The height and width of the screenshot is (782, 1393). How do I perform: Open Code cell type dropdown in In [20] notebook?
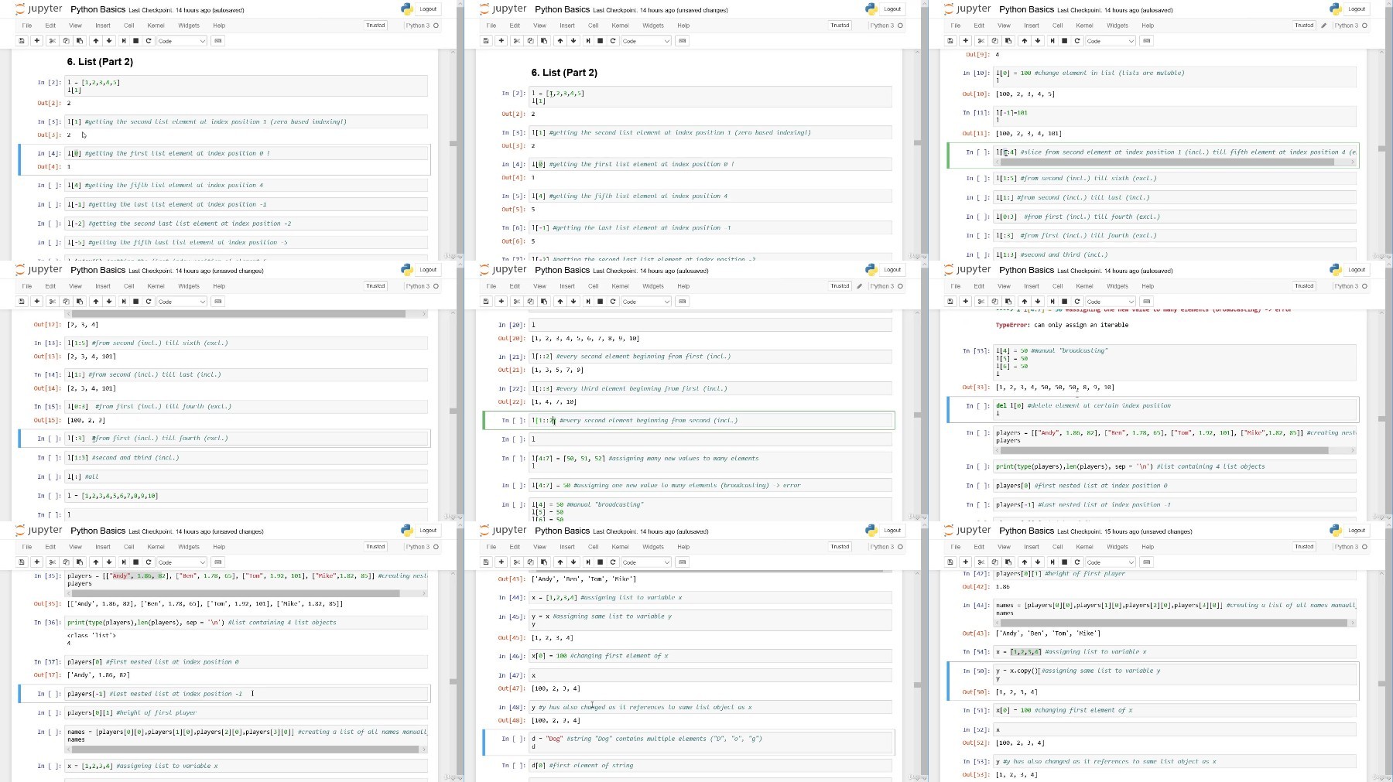click(x=646, y=301)
